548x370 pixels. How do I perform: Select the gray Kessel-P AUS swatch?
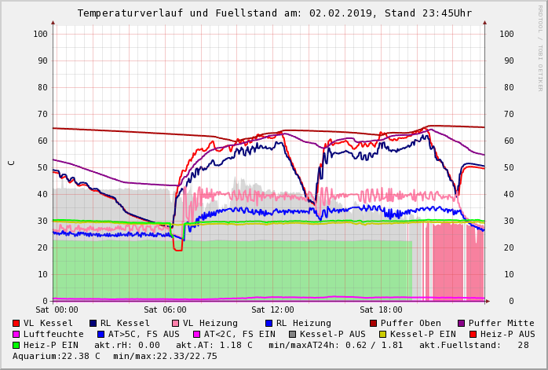(x=292, y=334)
